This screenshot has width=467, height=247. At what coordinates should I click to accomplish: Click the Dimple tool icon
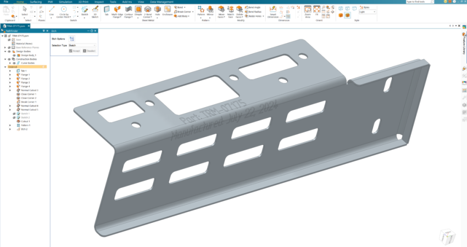pos(138,10)
